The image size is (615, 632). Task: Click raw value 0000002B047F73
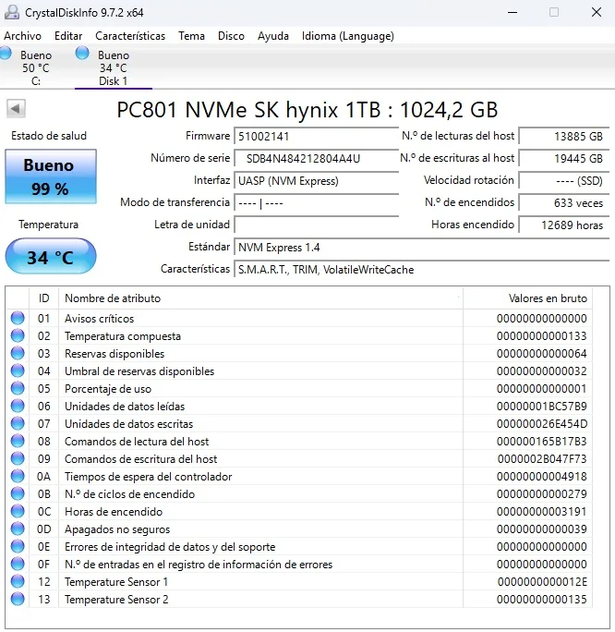[542, 459]
